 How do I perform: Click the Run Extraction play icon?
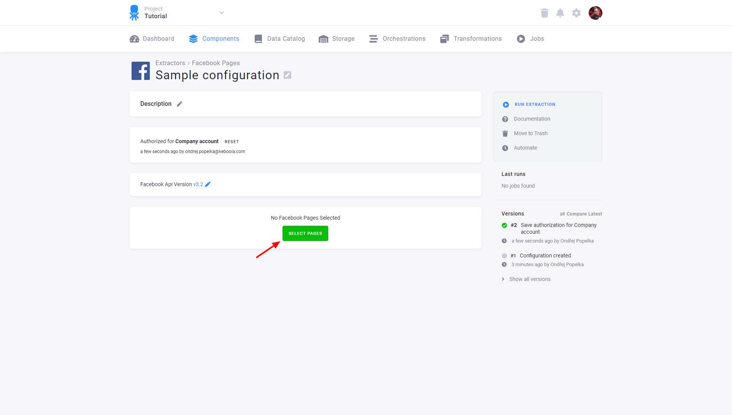click(x=506, y=105)
